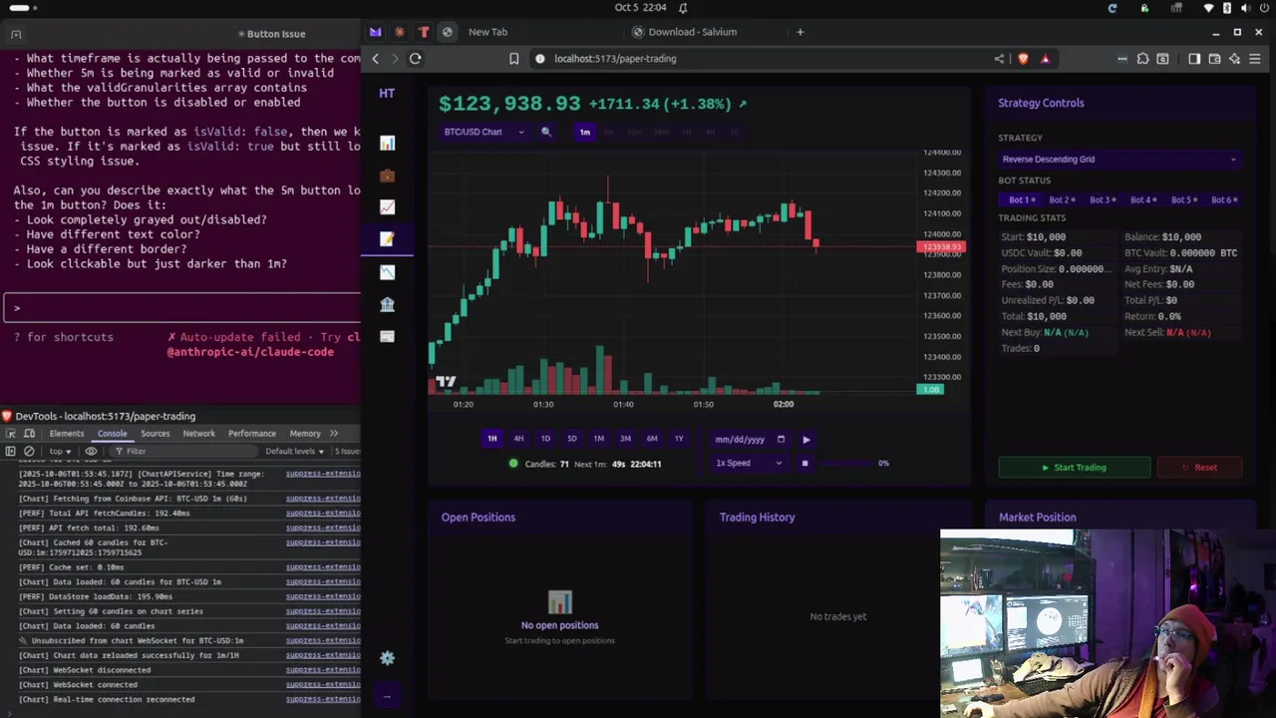Screen dimensions: 1276x718
Task: Switch to the Performance tab in DevTools
Action: pyautogui.click(x=251, y=434)
